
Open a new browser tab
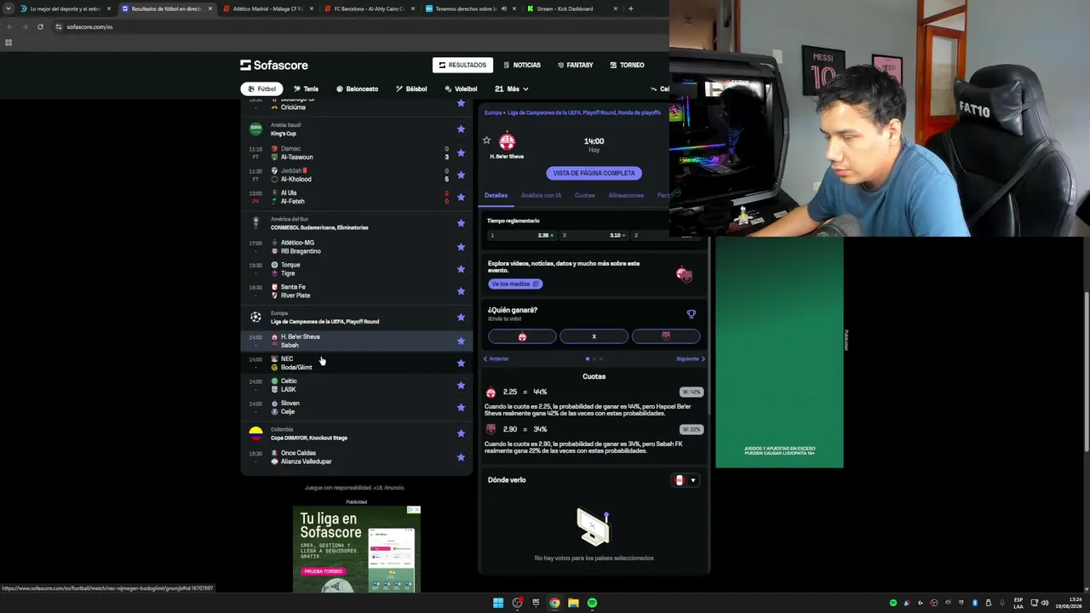point(630,9)
